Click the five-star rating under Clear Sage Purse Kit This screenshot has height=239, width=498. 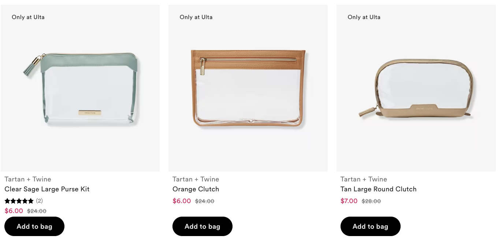19,201
